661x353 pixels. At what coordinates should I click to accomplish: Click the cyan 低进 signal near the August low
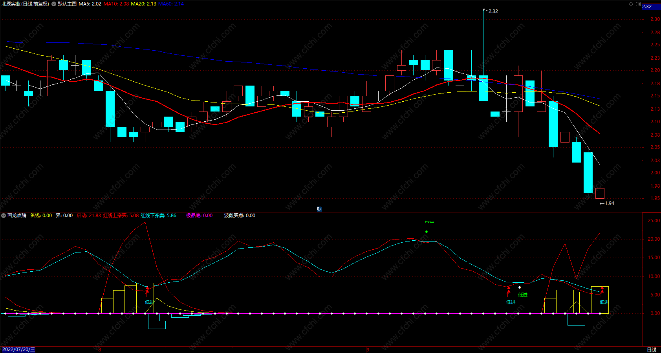[149, 302]
